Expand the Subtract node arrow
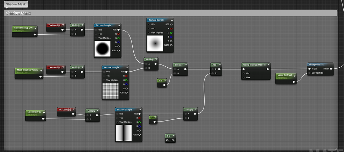 [186, 65]
